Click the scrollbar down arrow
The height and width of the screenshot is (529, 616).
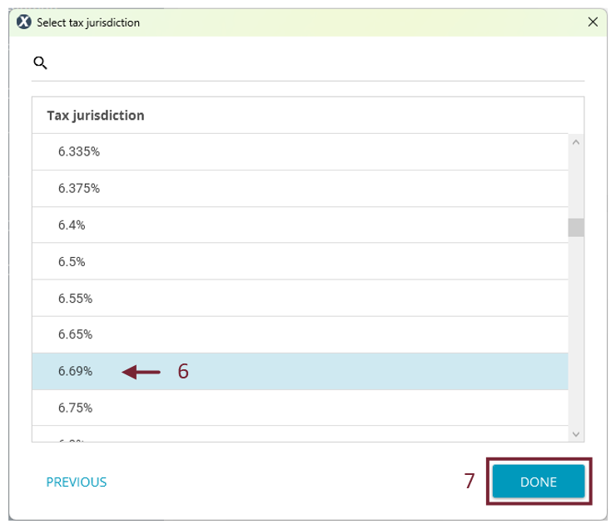click(x=576, y=433)
